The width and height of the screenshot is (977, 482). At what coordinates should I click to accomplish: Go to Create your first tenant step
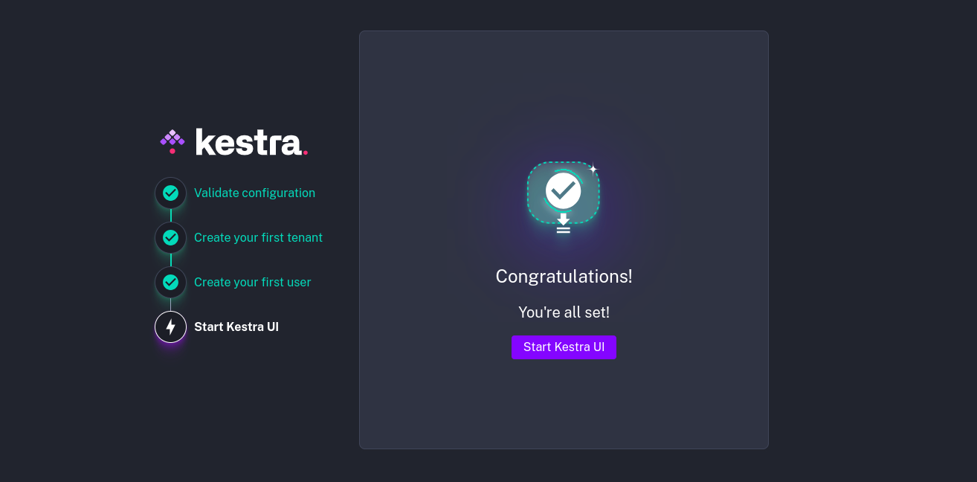pos(258,238)
